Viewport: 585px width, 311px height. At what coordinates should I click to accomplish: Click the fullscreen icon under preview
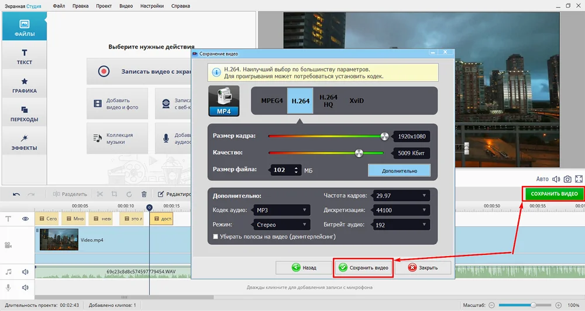(579, 179)
